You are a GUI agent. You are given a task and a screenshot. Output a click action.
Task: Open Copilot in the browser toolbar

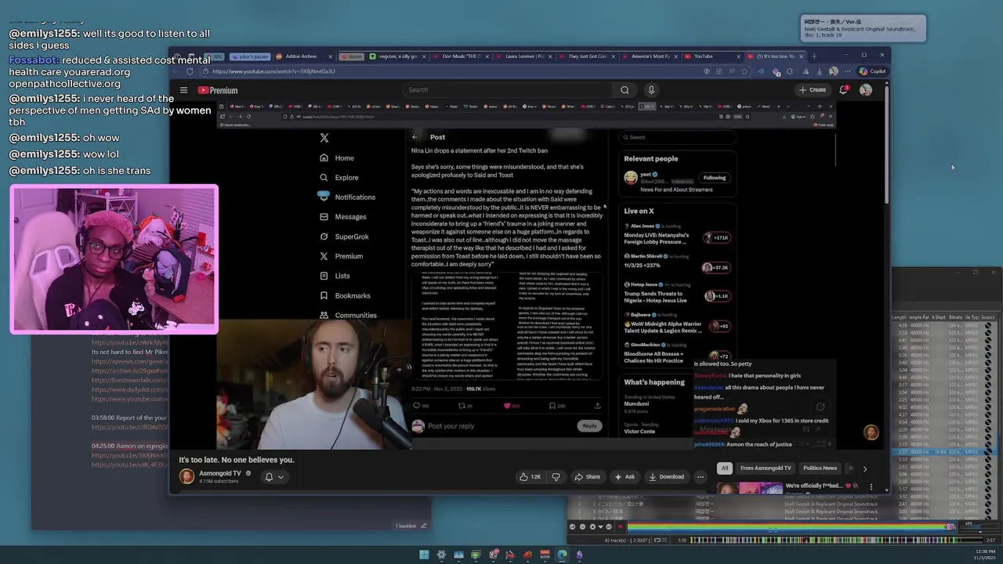point(872,71)
